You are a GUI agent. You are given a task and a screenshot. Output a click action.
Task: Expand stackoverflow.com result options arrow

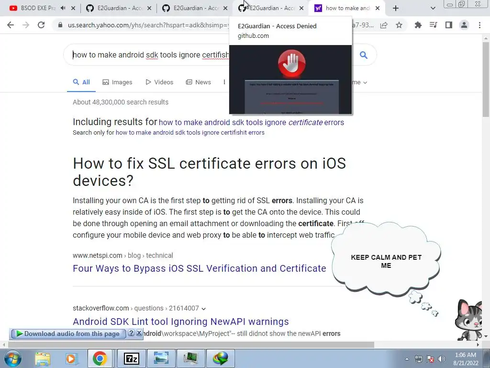pos(204,309)
